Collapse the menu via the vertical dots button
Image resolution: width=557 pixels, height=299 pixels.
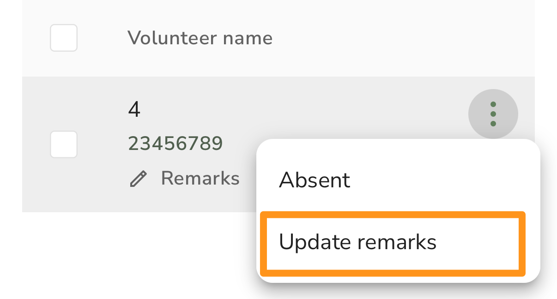[x=493, y=114]
